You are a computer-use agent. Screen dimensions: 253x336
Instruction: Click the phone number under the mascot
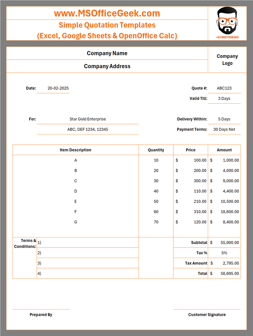[x=227, y=37]
